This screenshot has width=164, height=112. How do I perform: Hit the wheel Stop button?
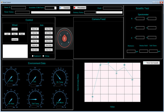(15, 34)
